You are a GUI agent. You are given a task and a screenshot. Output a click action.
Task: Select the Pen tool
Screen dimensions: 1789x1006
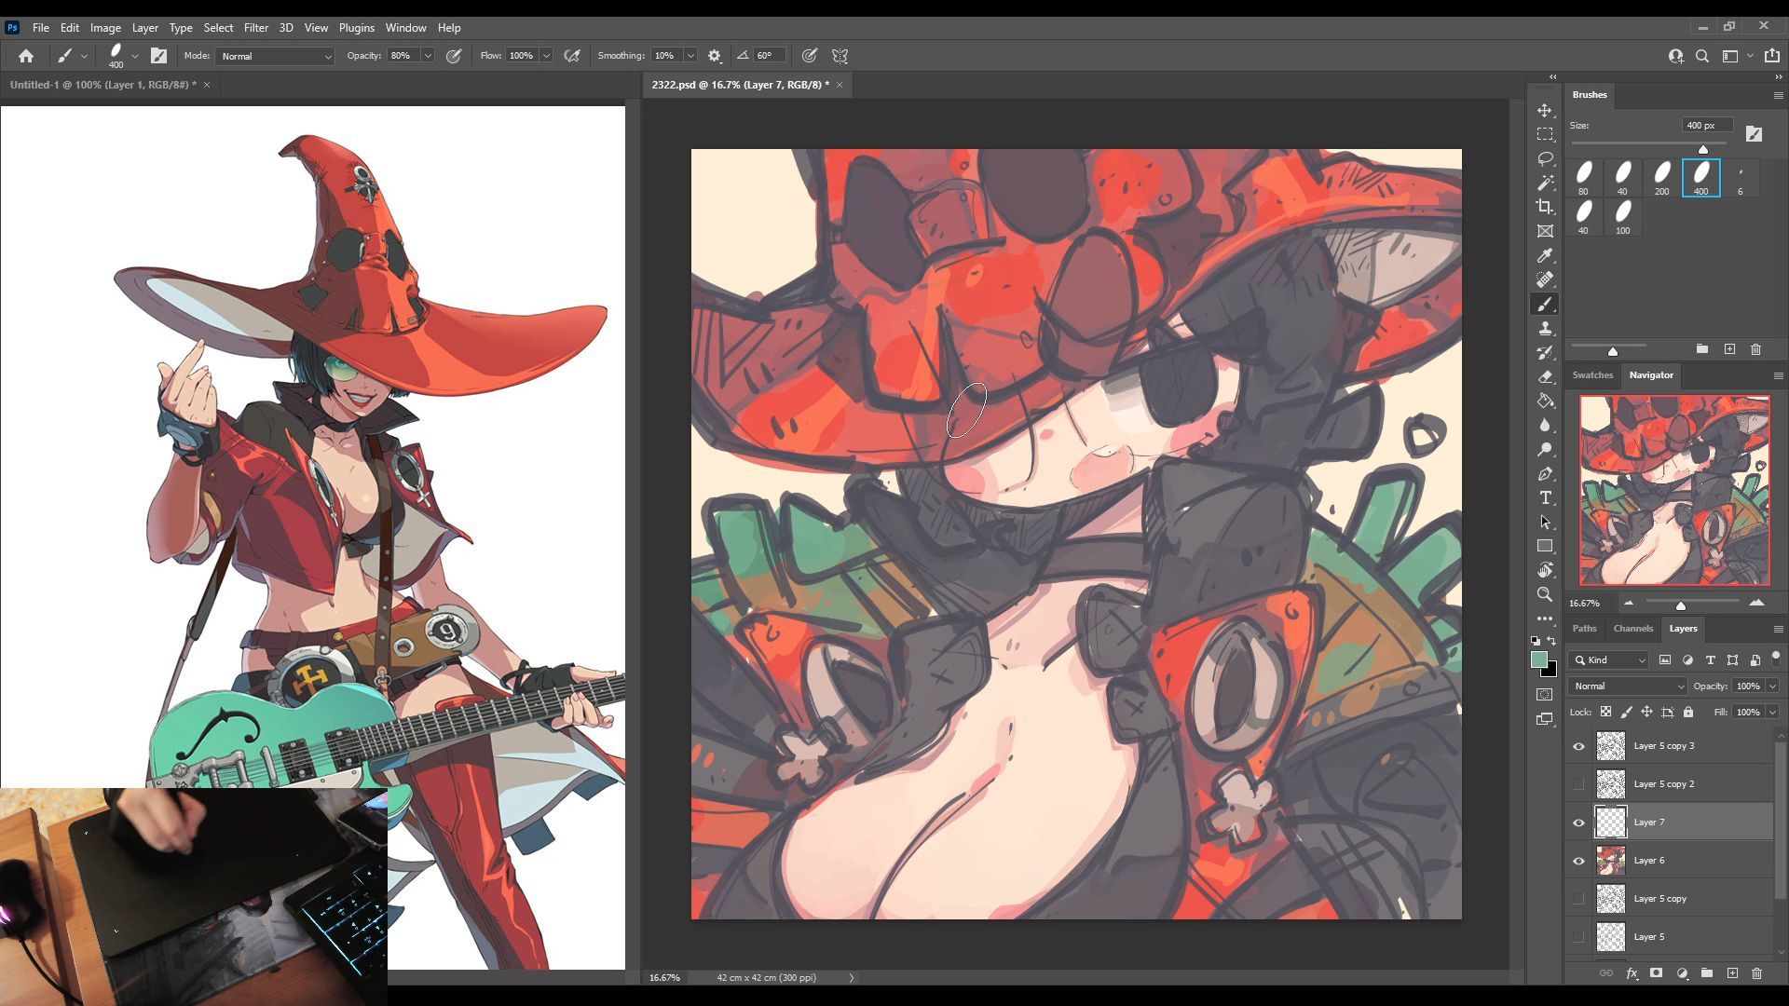1545,473
